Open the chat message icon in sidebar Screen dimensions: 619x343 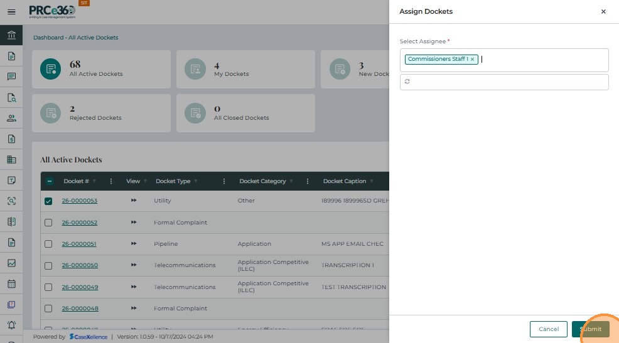[x=11, y=77]
